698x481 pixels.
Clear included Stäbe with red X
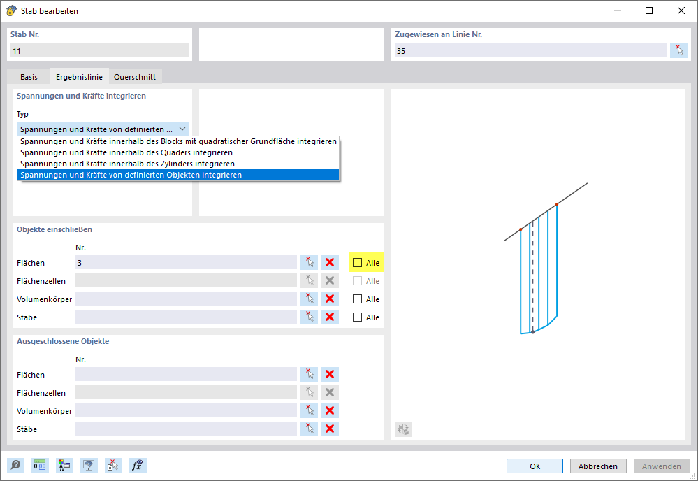tap(330, 317)
